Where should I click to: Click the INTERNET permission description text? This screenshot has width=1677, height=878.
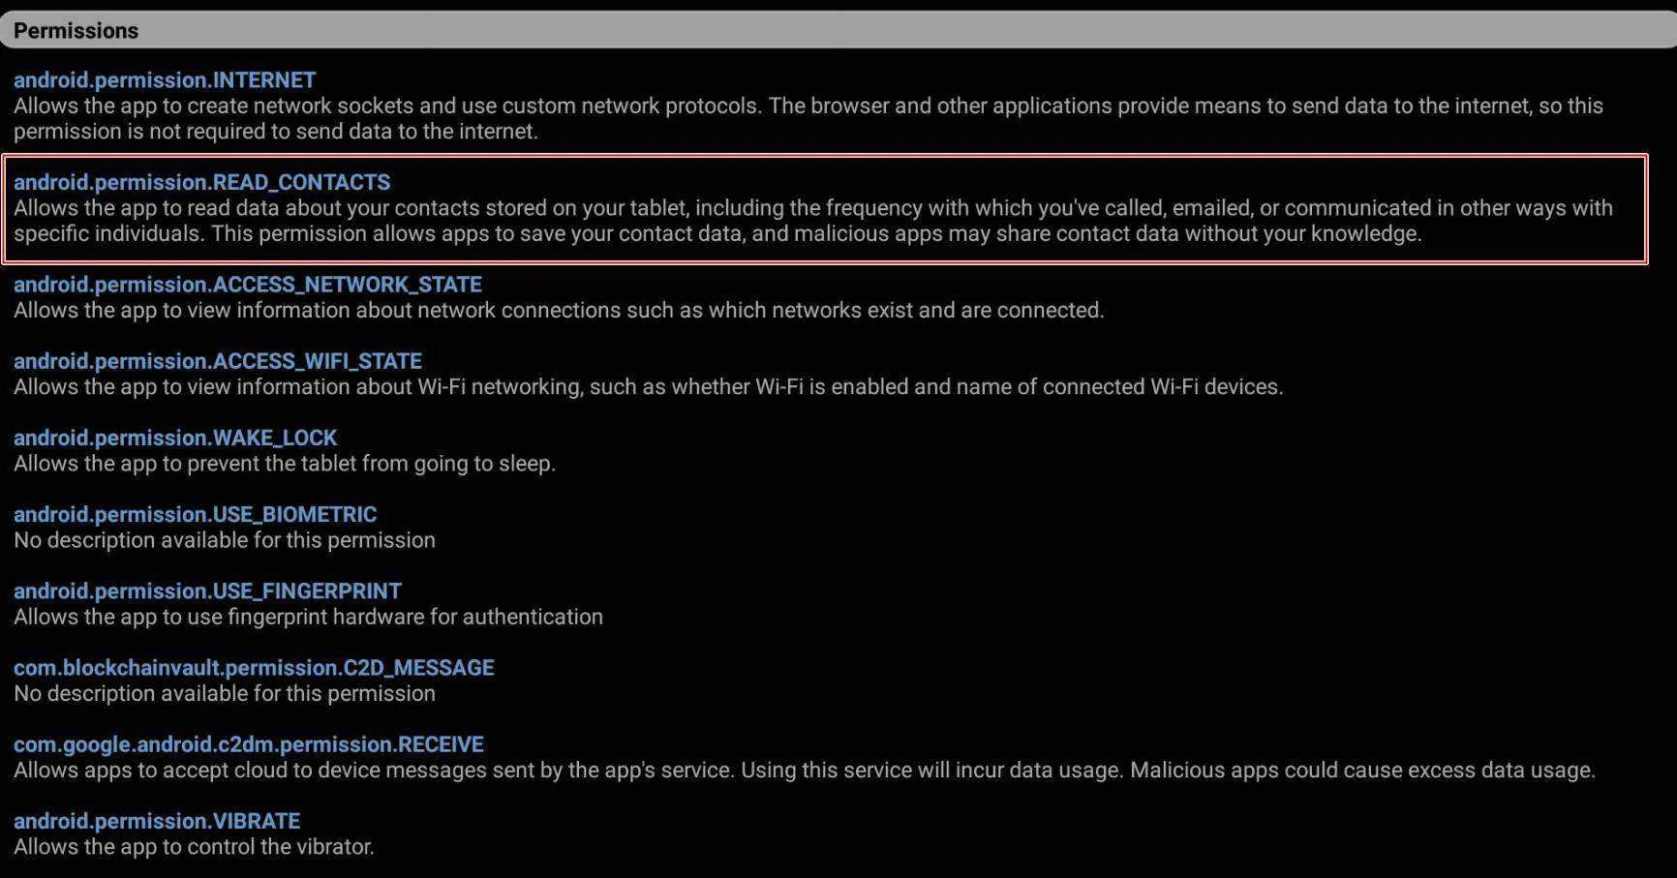coord(808,118)
